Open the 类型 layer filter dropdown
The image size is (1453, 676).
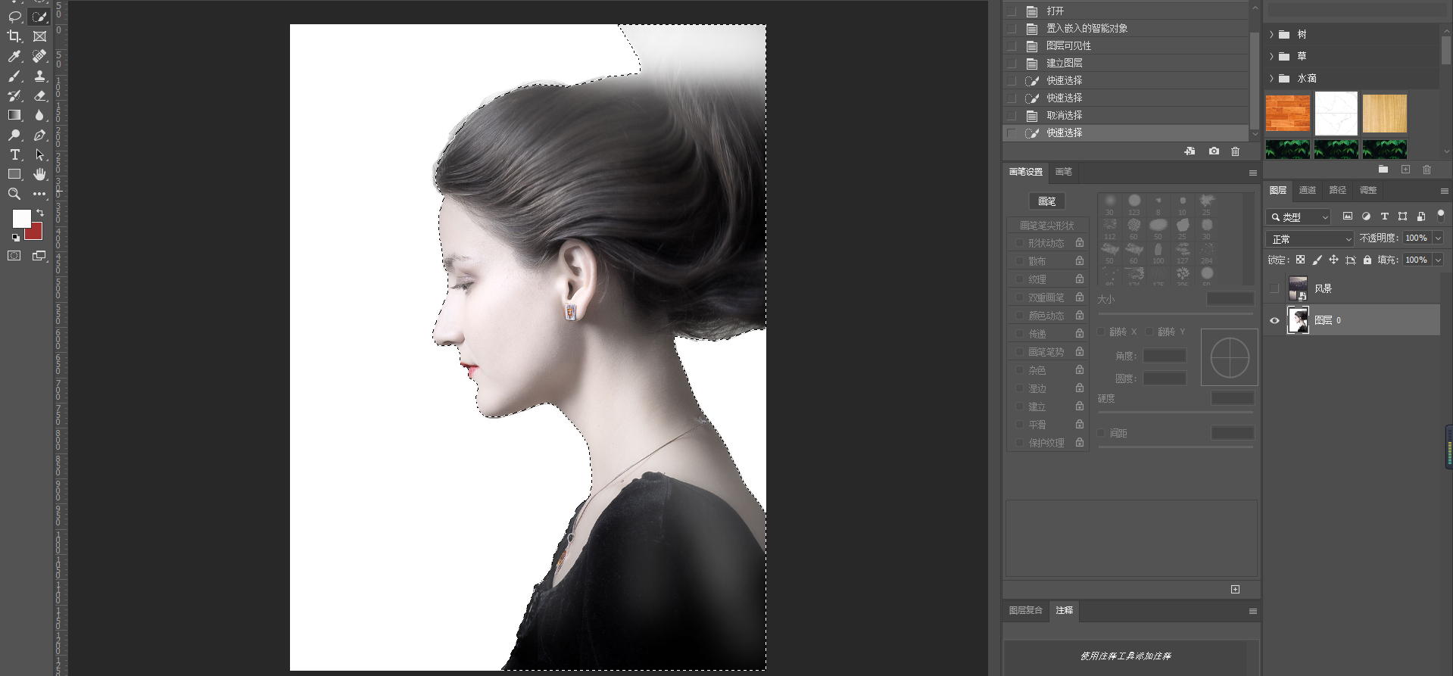pyautogui.click(x=1298, y=217)
